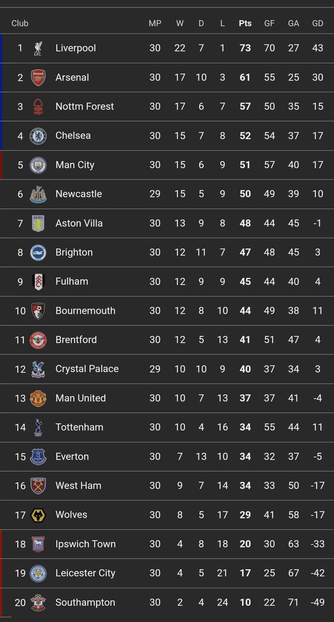Click the Southampton crest at table bottom
The height and width of the screenshot is (622, 334).
(x=38, y=602)
